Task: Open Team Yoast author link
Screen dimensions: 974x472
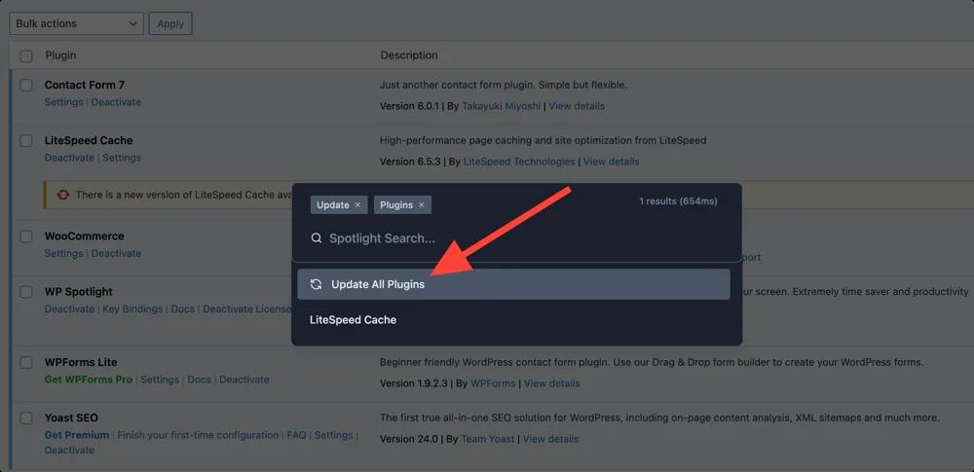Action: click(x=488, y=439)
